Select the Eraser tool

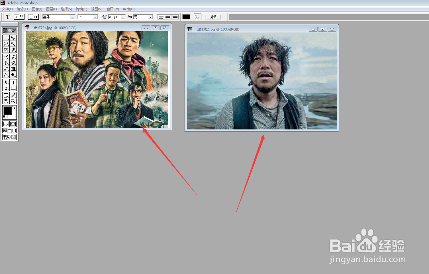pos(6,69)
